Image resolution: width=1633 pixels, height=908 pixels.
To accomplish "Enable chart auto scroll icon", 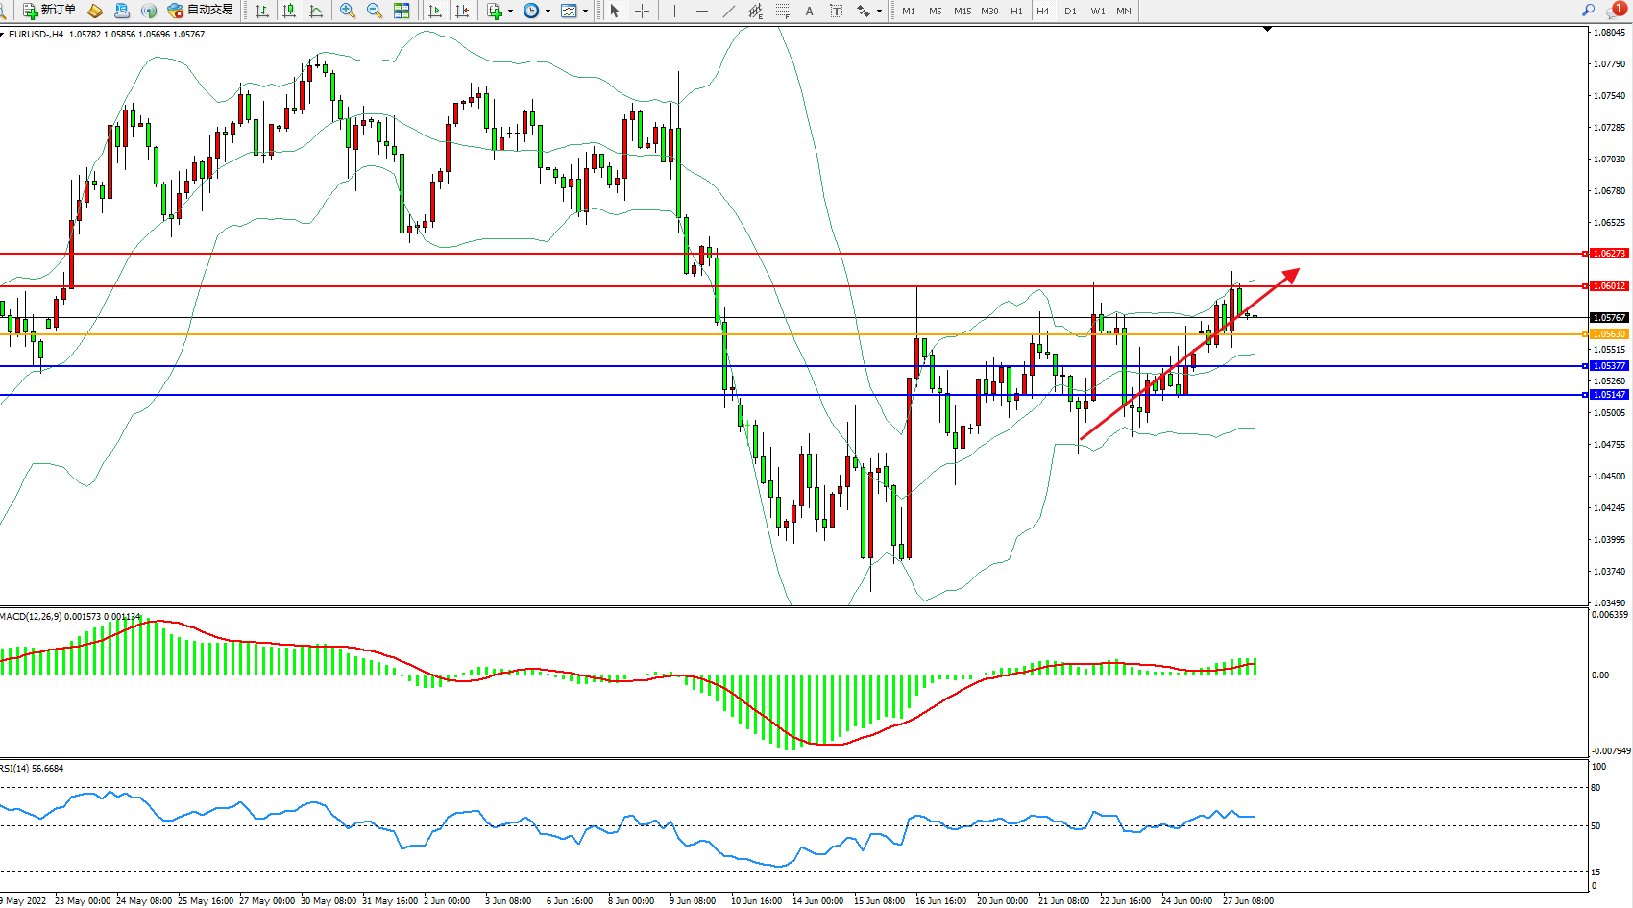I will [x=435, y=11].
